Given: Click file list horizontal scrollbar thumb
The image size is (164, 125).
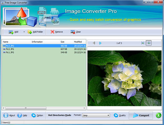Looking at the screenshot, I should click(x=26, y=108).
